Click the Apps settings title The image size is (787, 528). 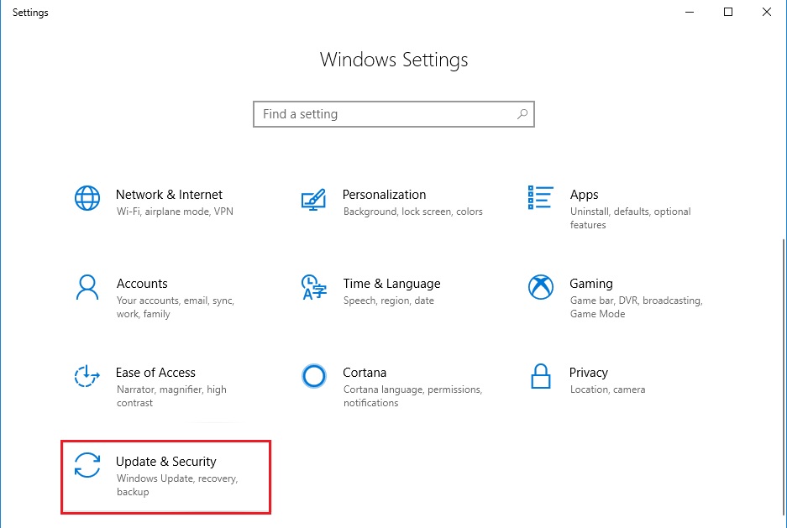(x=584, y=195)
